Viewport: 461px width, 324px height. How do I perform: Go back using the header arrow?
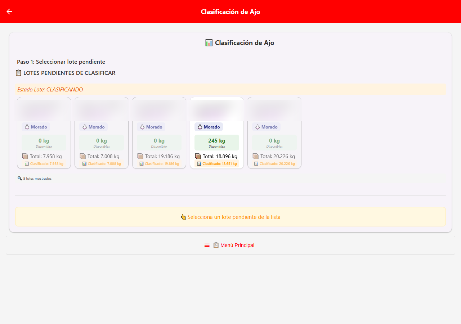click(9, 12)
